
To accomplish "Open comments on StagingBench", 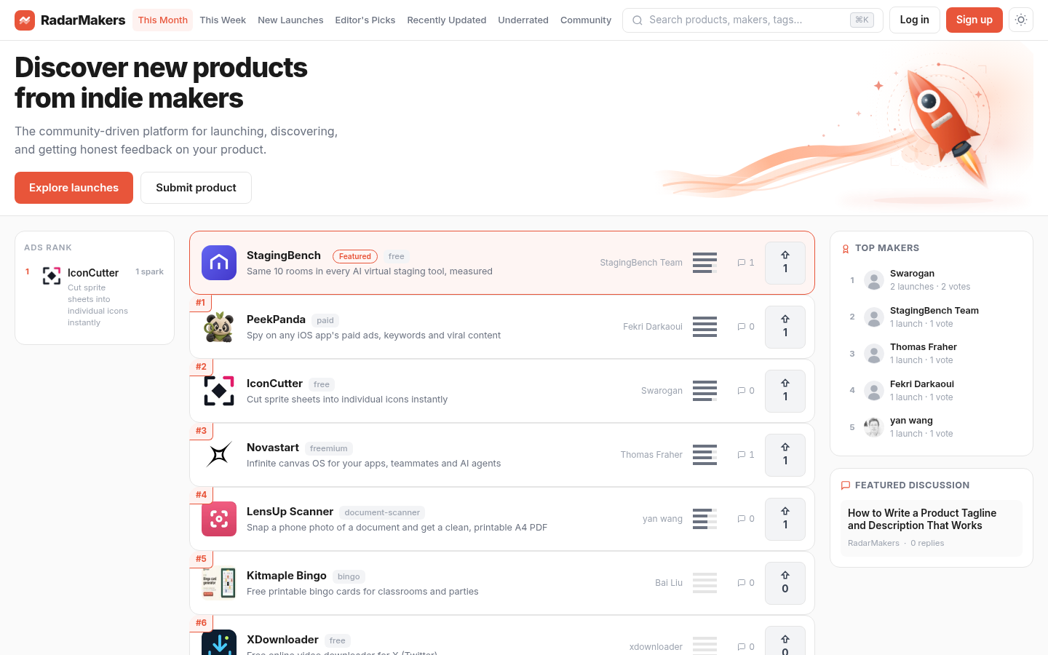I will [746, 263].
